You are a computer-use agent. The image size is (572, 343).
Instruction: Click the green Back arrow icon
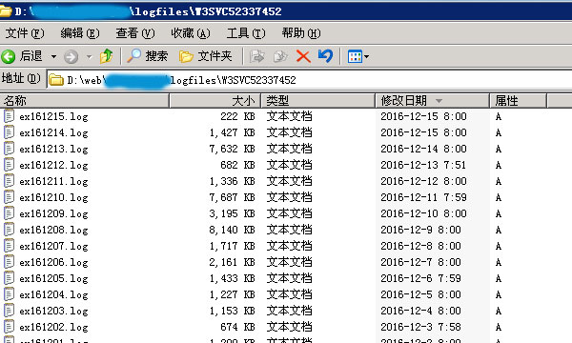pyautogui.click(x=8, y=56)
